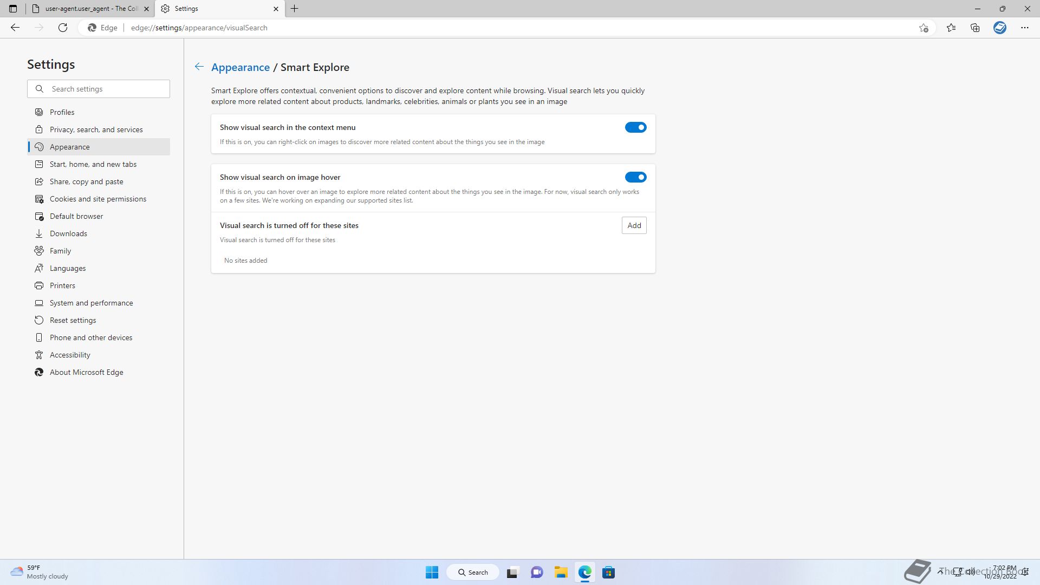Viewport: 1040px width, 585px height.
Task: Open the tab actions menu icon
Action: pos(13,9)
